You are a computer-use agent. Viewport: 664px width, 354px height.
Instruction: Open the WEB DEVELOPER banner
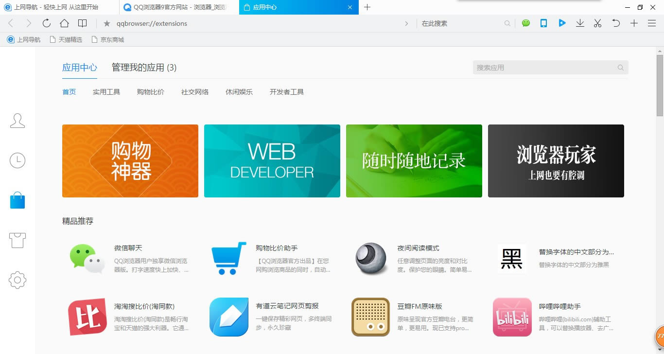272,161
